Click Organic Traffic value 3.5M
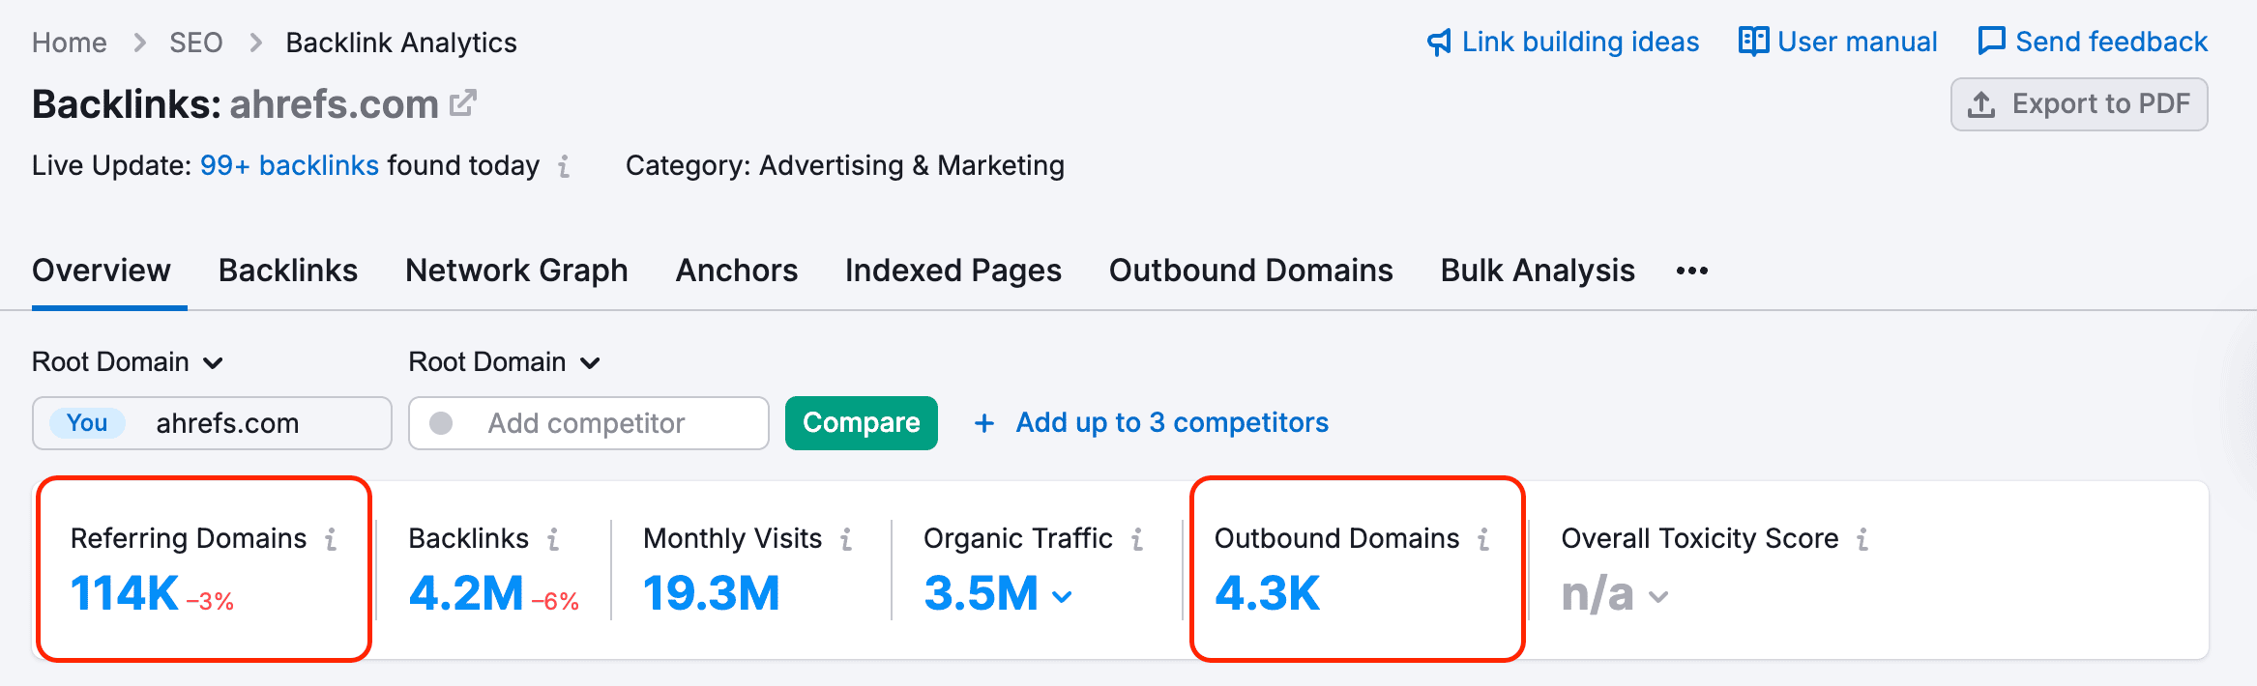2257x686 pixels. (982, 593)
